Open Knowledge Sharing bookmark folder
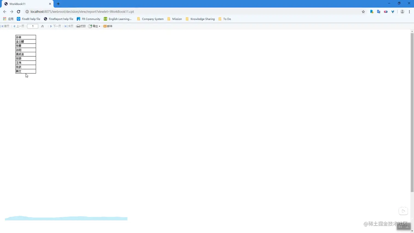The height and width of the screenshot is (233, 414). coord(200,19)
